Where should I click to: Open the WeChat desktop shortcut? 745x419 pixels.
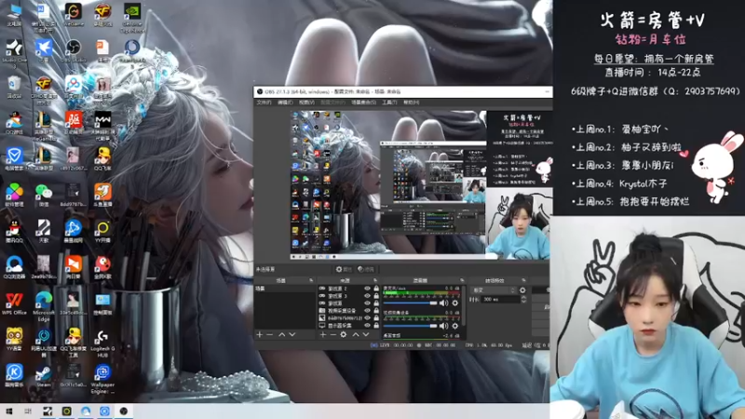(44, 196)
